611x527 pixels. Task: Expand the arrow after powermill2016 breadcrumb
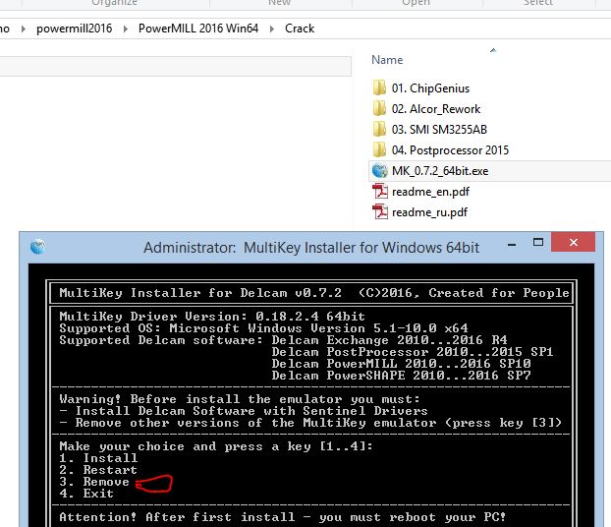coord(125,29)
